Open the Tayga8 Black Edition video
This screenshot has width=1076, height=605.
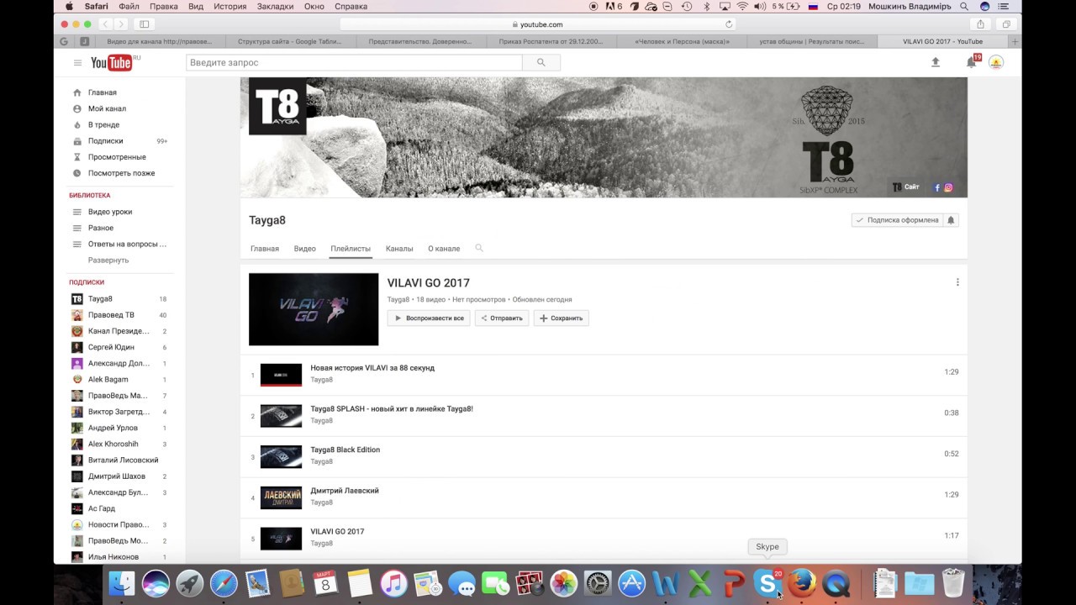[x=345, y=450]
